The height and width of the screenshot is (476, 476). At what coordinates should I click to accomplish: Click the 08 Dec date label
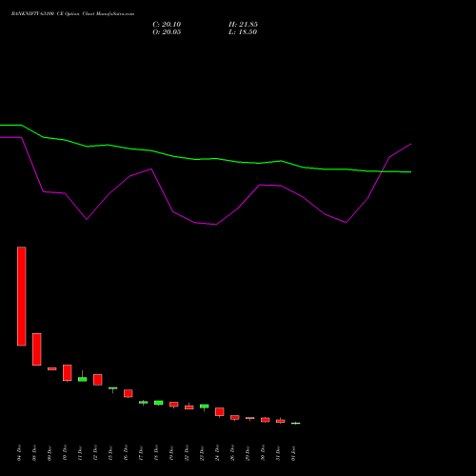click(x=34, y=453)
